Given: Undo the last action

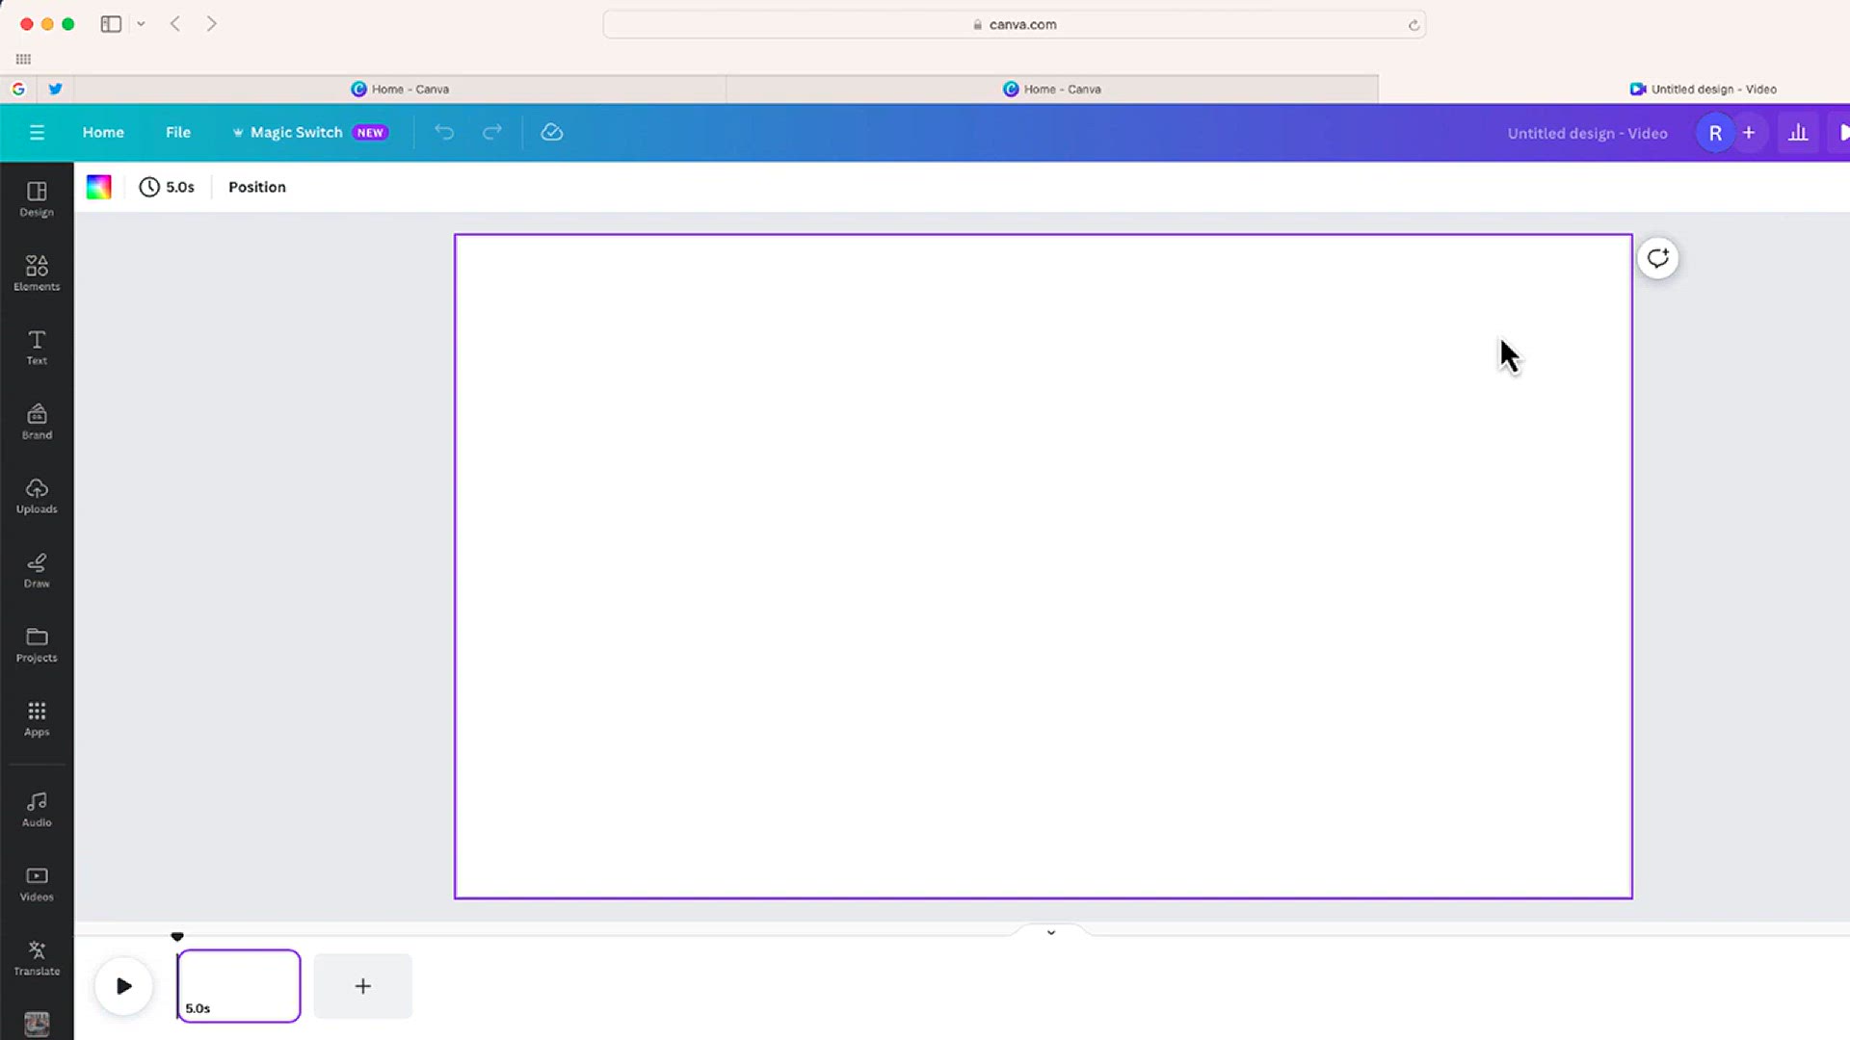Looking at the screenshot, I should [x=444, y=133].
